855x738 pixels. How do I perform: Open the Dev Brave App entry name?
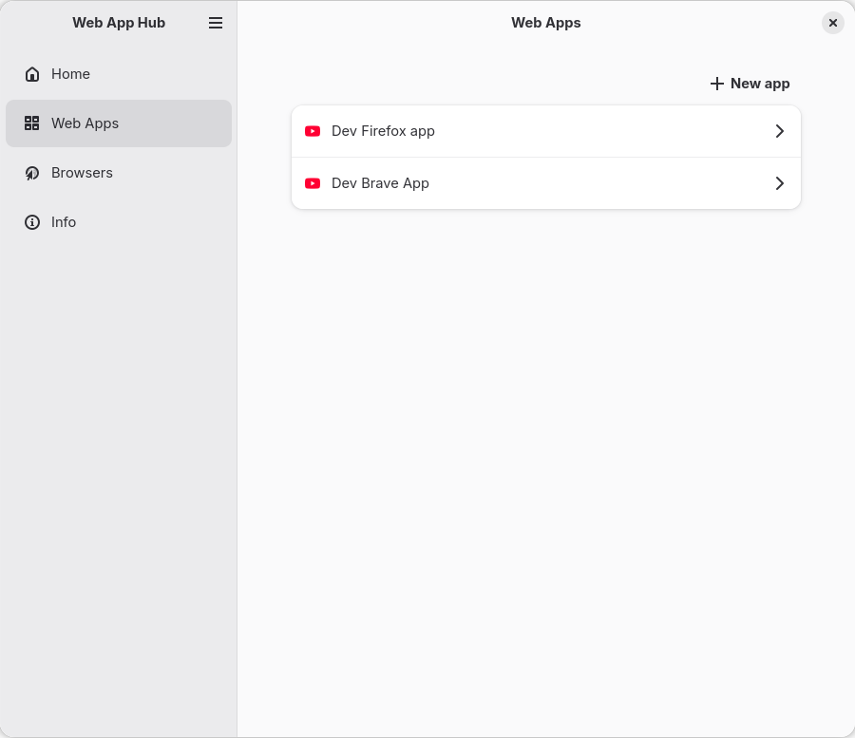[380, 183]
